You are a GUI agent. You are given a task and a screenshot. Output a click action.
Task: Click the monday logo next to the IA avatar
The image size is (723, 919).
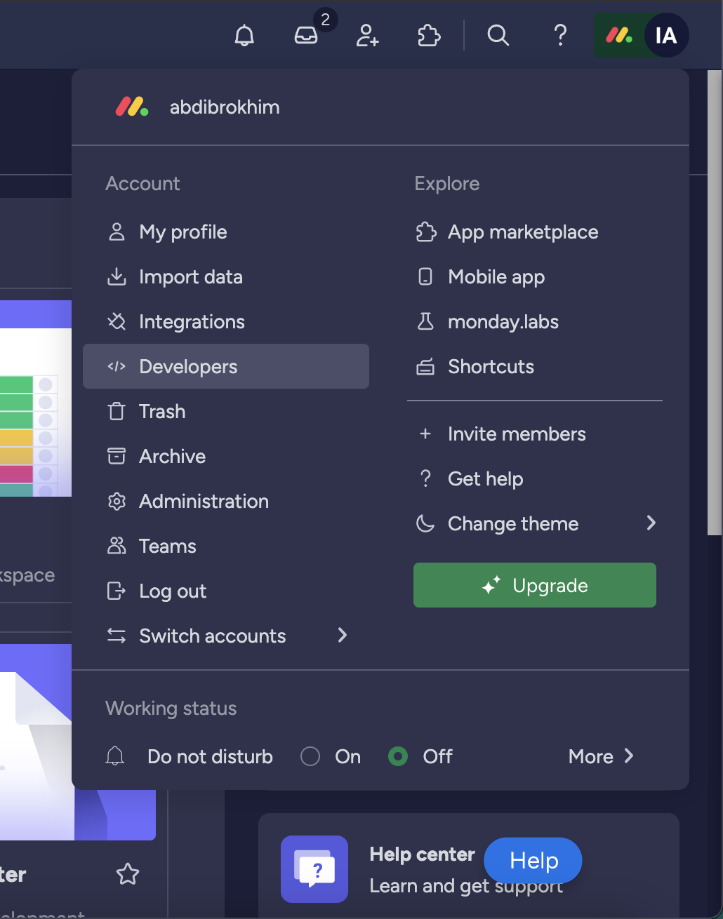coord(619,35)
